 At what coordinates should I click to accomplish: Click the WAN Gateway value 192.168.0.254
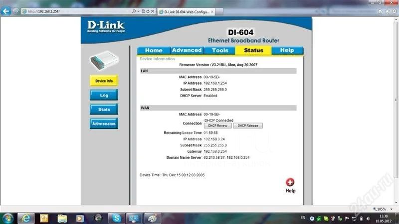pyautogui.click(x=215, y=151)
